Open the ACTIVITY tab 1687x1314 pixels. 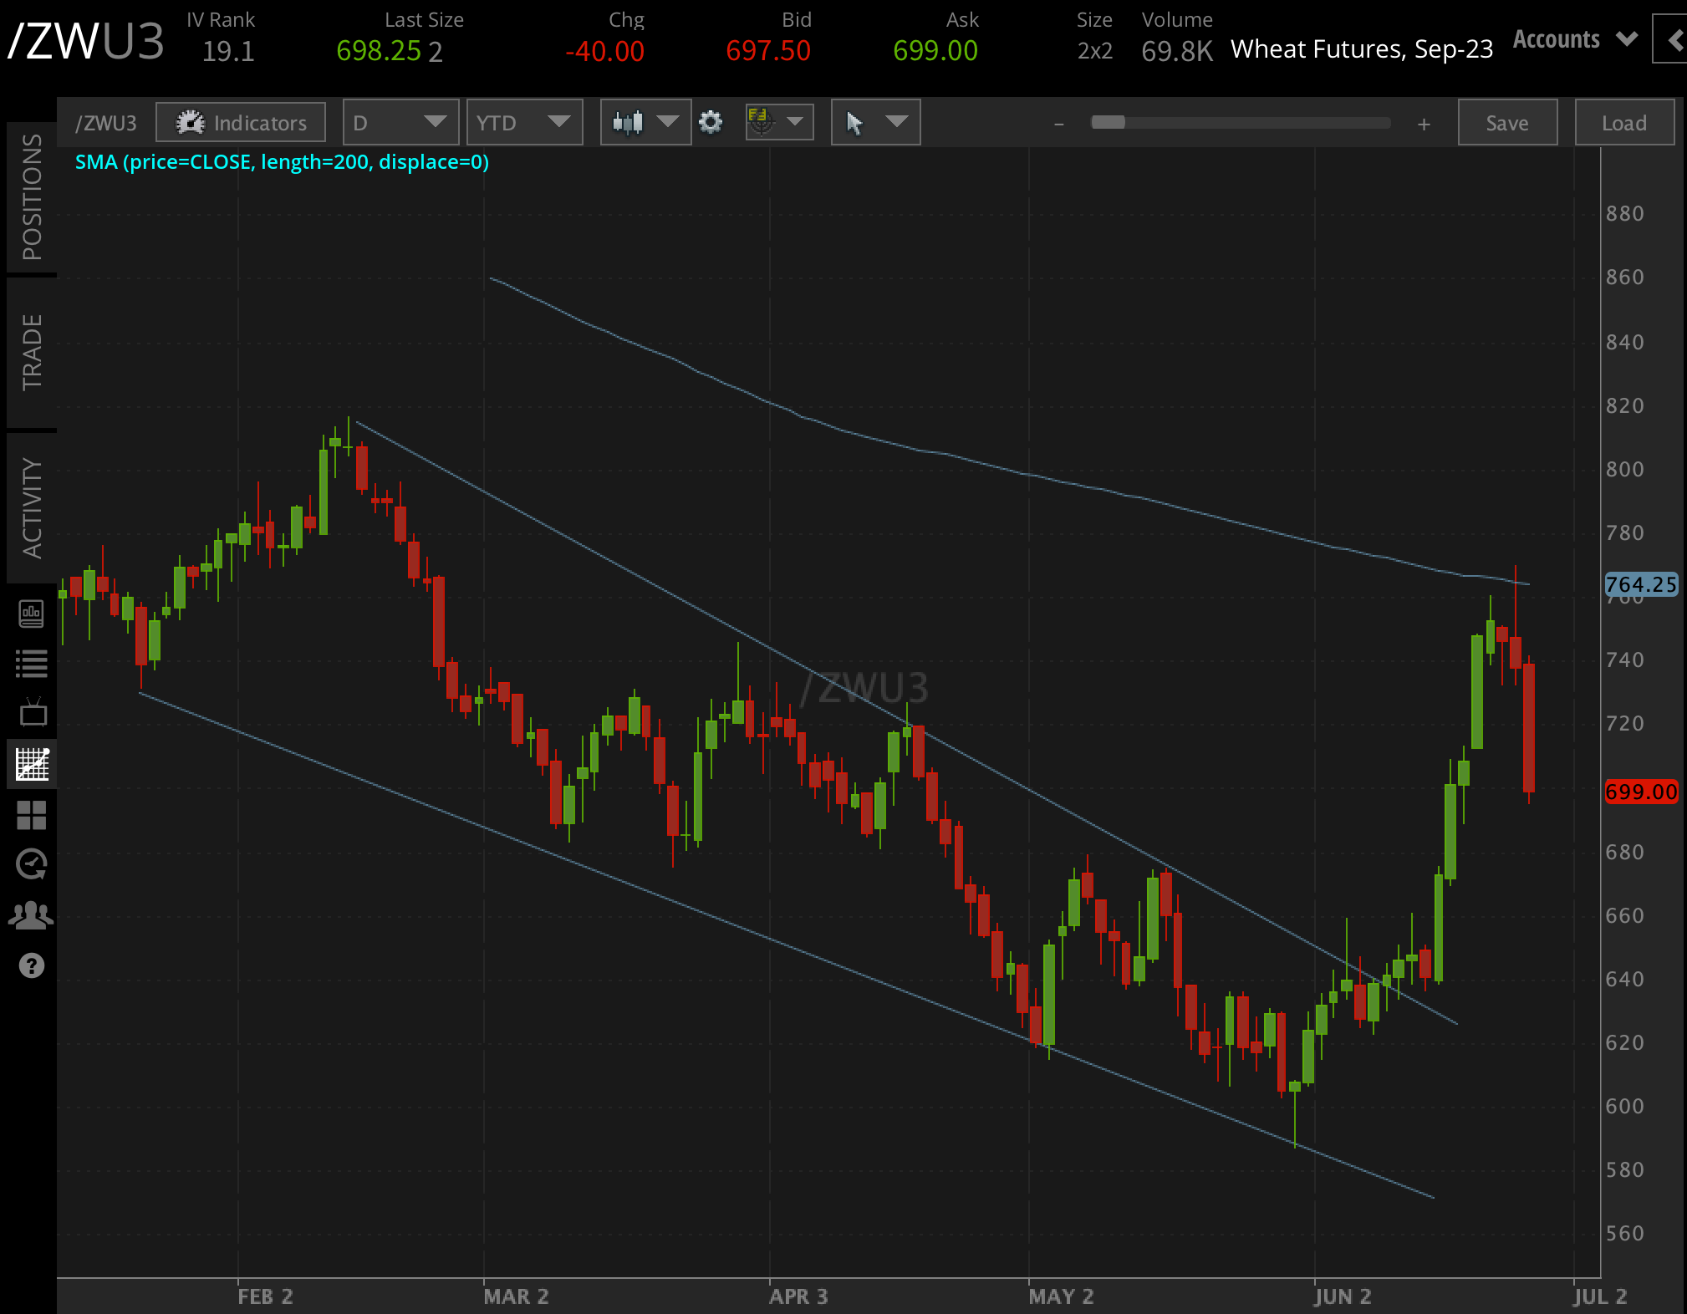pyautogui.click(x=32, y=507)
